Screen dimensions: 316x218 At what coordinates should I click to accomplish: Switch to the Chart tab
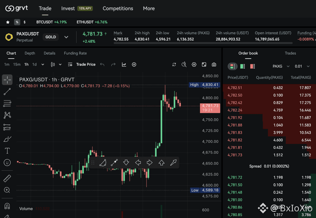pos(11,53)
